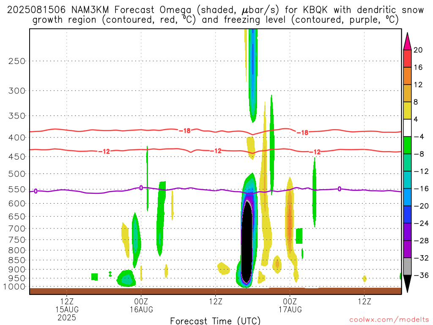Click colorbar value label 8
This screenshot has width=433, height=325.
click(x=416, y=102)
